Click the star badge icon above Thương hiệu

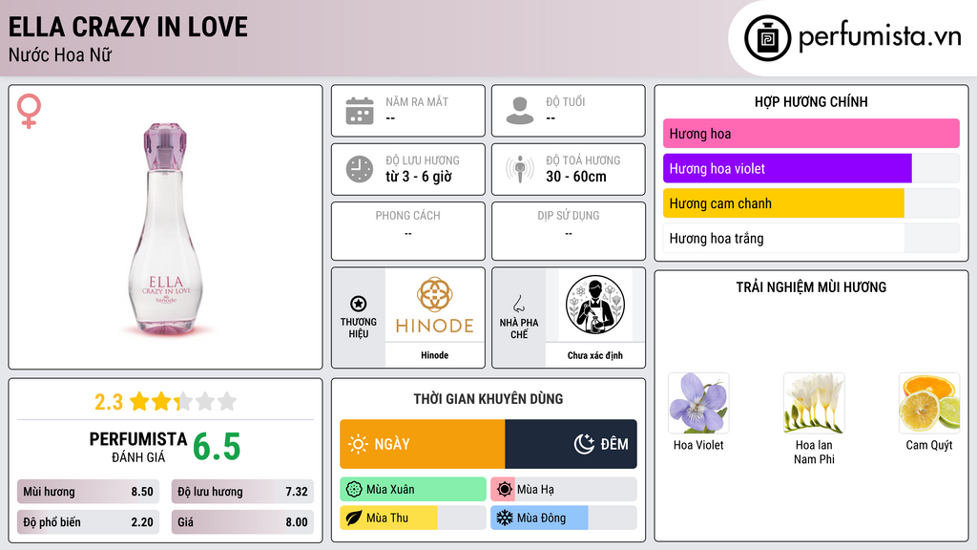point(359,304)
